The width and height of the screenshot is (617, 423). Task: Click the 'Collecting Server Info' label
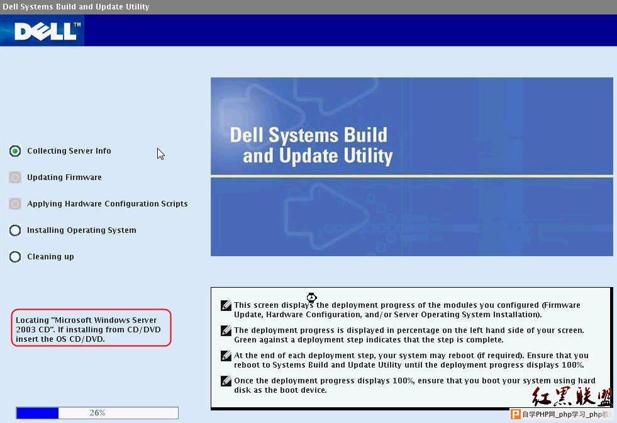tap(69, 151)
